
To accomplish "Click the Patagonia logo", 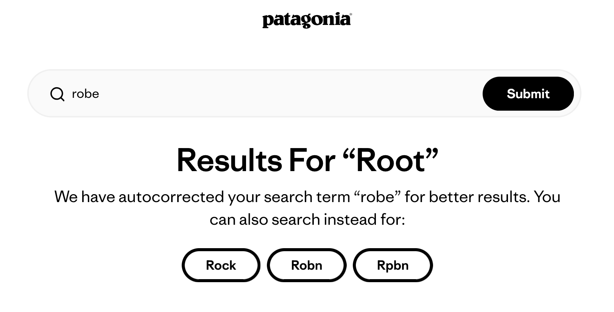I will click(307, 20).
